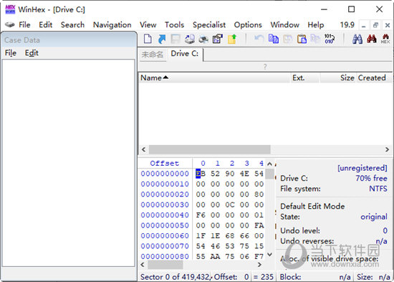Open the File menu in main menubar
This screenshot has height=282, width=394.
click(x=24, y=24)
